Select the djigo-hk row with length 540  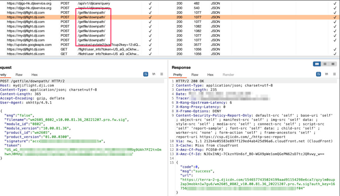170,8
